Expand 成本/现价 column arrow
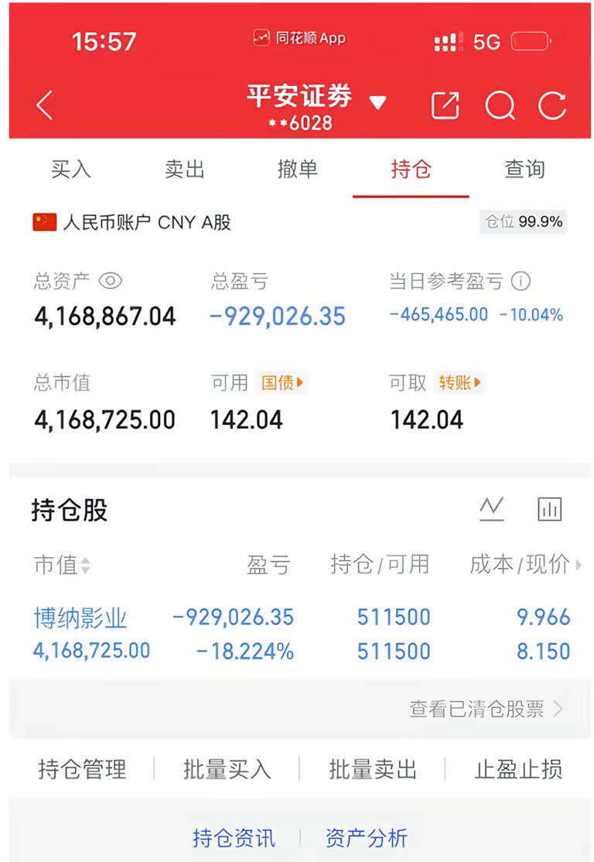This screenshot has width=594, height=862. (578, 565)
